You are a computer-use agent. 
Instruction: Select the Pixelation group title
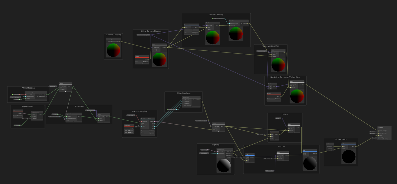79,107
